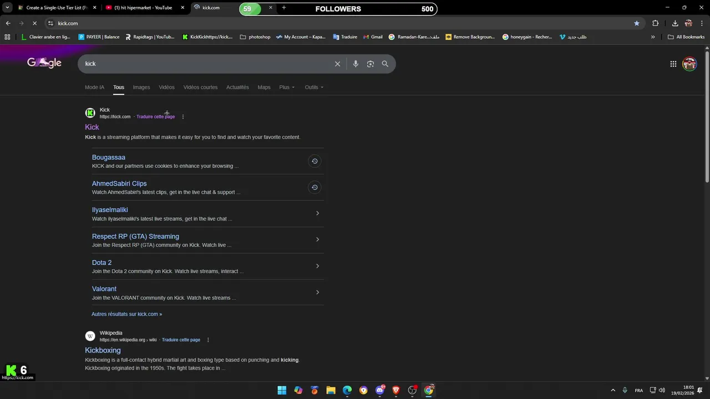The height and width of the screenshot is (399, 710).
Task: Select the Images search tab
Action: tap(141, 87)
